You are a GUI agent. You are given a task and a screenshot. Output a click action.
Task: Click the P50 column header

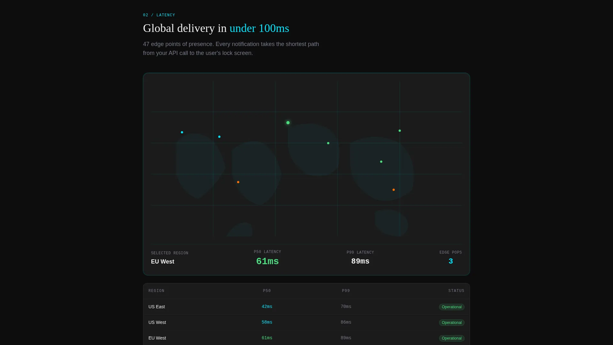pos(267,291)
